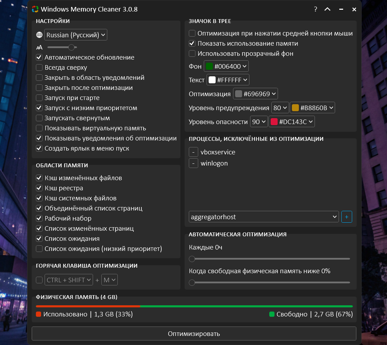The height and width of the screenshot is (345, 387).
Task: Open the warning level 80 dropdown
Action: point(280,107)
